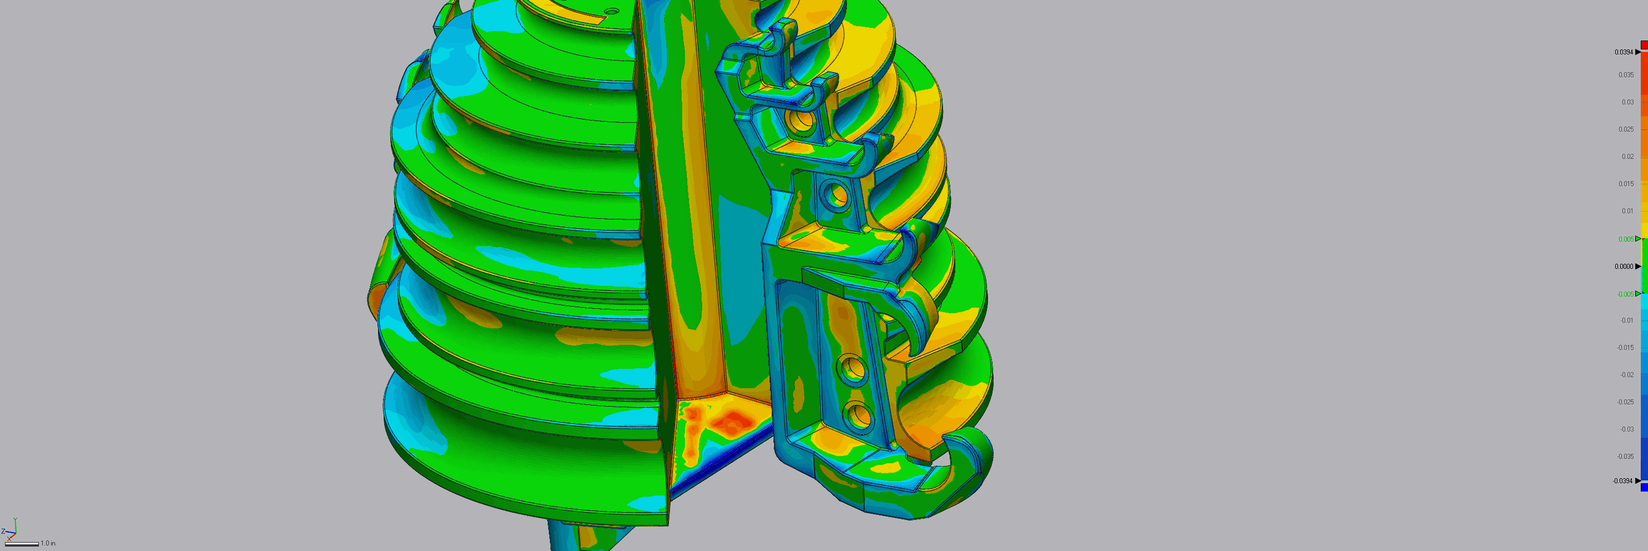Select red over-range swatch atop color legend
This screenshot has height=551, width=1648.
tap(1644, 45)
